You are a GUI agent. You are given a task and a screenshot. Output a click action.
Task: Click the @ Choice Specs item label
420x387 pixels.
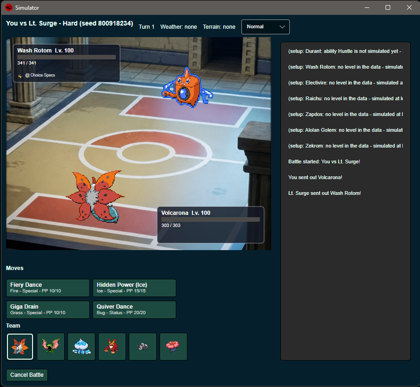pyautogui.click(x=40, y=75)
